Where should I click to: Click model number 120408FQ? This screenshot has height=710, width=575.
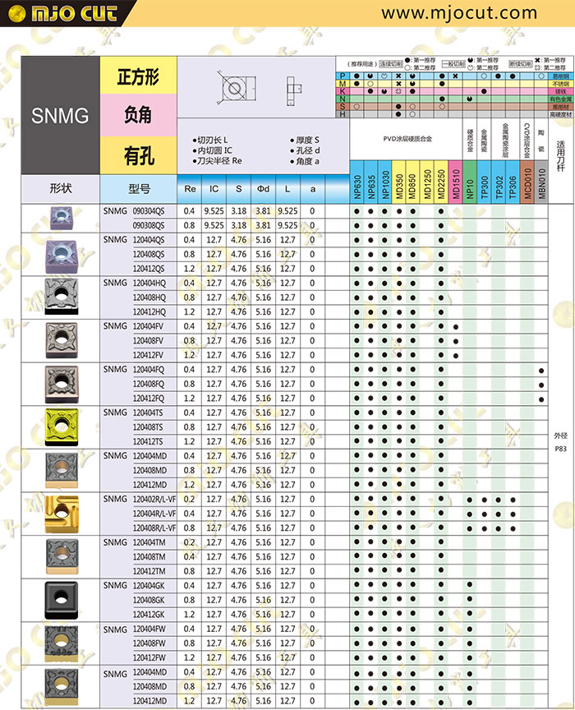click(x=149, y=384)
